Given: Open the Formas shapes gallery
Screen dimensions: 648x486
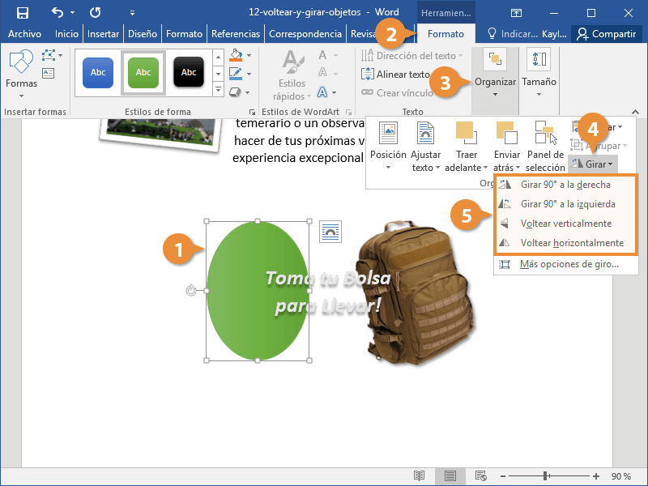Looking at the screenshot, I should click(21, 69).
